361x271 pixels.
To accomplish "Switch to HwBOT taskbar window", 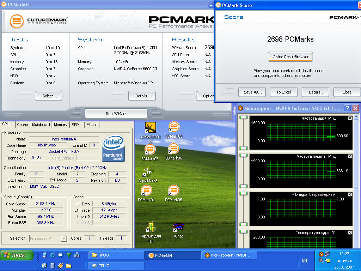I will click(x=116, y=255).
